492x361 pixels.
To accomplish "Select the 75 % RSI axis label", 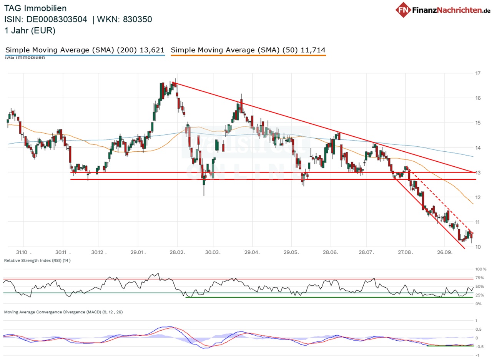I will coord(480,278).
